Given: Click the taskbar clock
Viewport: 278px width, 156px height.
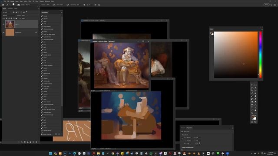Looking at the screenshot, I should tap(271, 153).
